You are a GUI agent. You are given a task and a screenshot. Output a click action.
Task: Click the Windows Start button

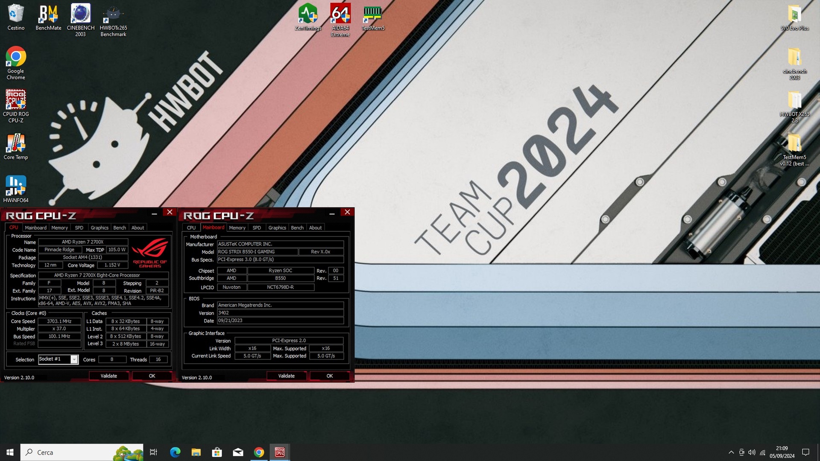click(x=10, y=452)
